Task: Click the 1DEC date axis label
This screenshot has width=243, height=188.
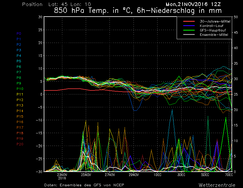Action: pos(158,175)
